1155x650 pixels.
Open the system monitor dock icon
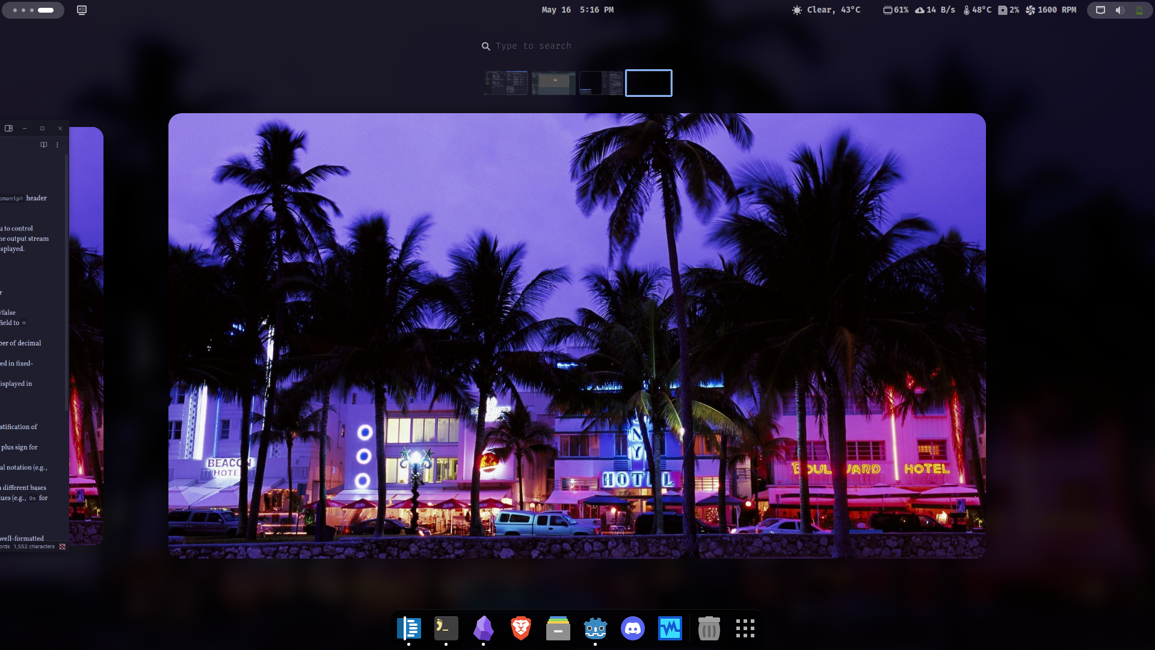coord(670,628)
